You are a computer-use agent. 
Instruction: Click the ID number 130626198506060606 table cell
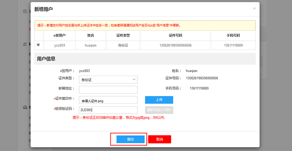pyautogui.click(x=176, y=45)
